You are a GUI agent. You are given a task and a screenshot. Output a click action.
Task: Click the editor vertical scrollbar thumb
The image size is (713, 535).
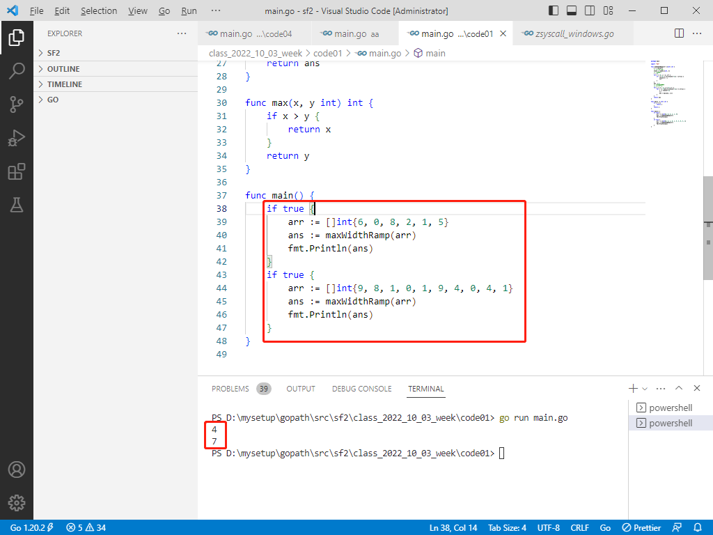(708, 228)
